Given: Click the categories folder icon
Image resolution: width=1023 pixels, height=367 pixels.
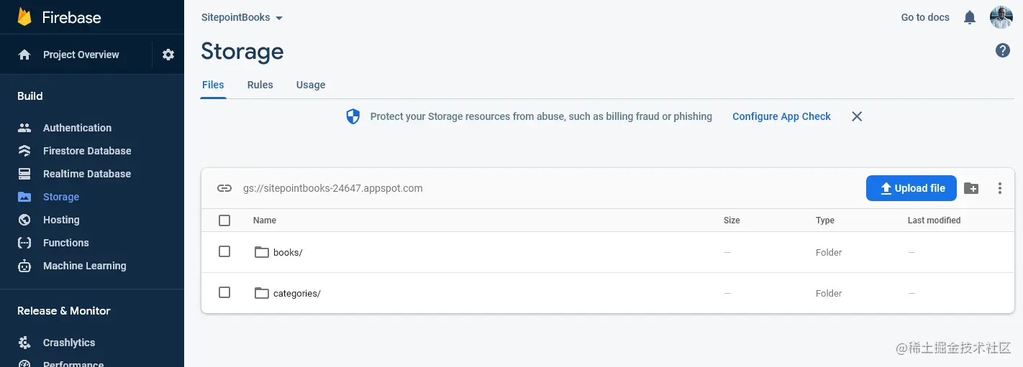Looking at the screenshot, I should point(262,293).
